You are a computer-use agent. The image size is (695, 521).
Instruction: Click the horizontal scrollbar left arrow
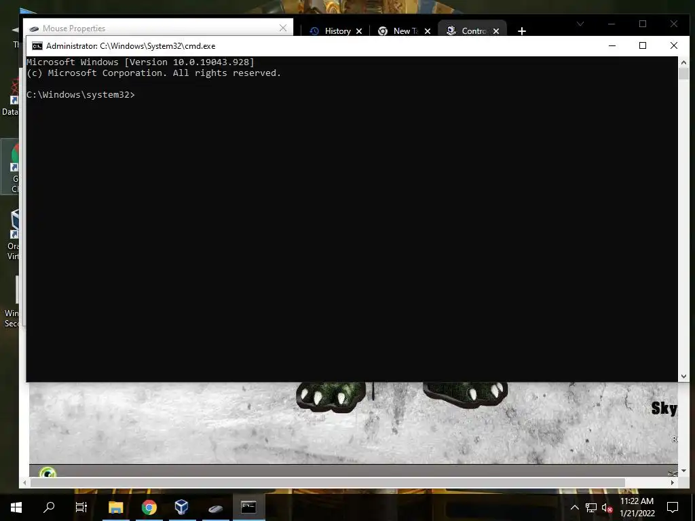tap(25, 482)
